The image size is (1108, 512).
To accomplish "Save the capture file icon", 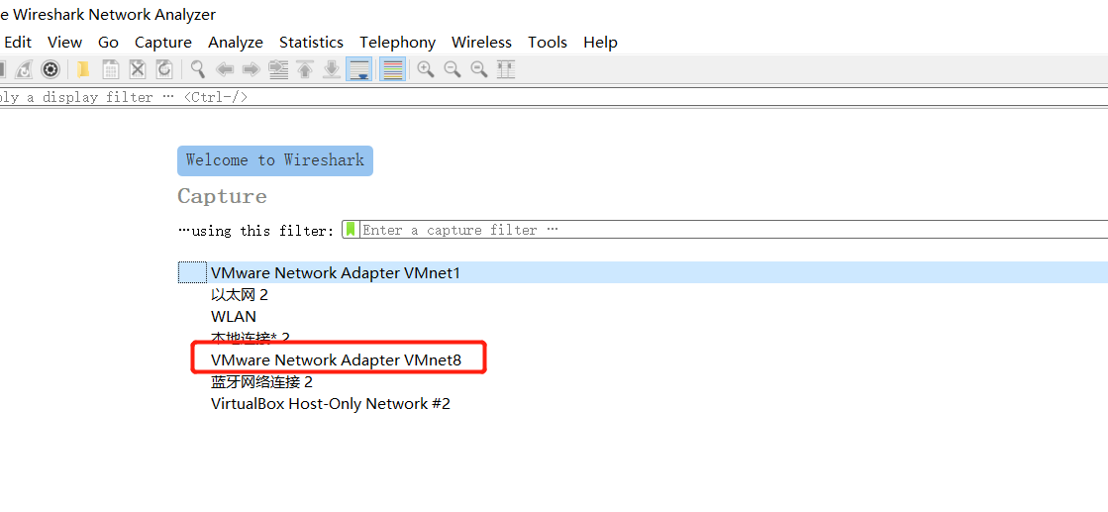I will pos(110,69).
